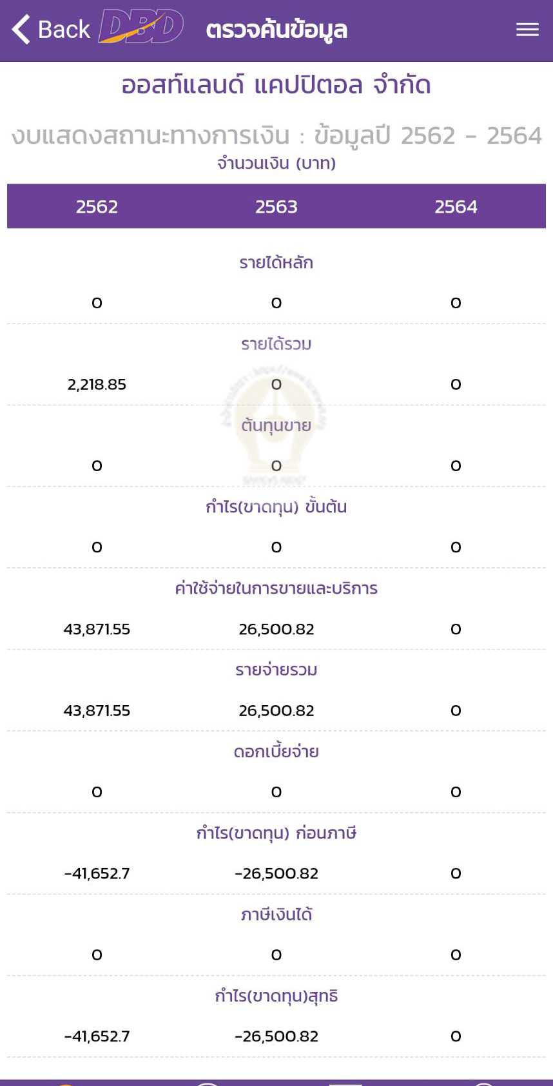Tap the back arrow chevron

click(x=21, y=30)
